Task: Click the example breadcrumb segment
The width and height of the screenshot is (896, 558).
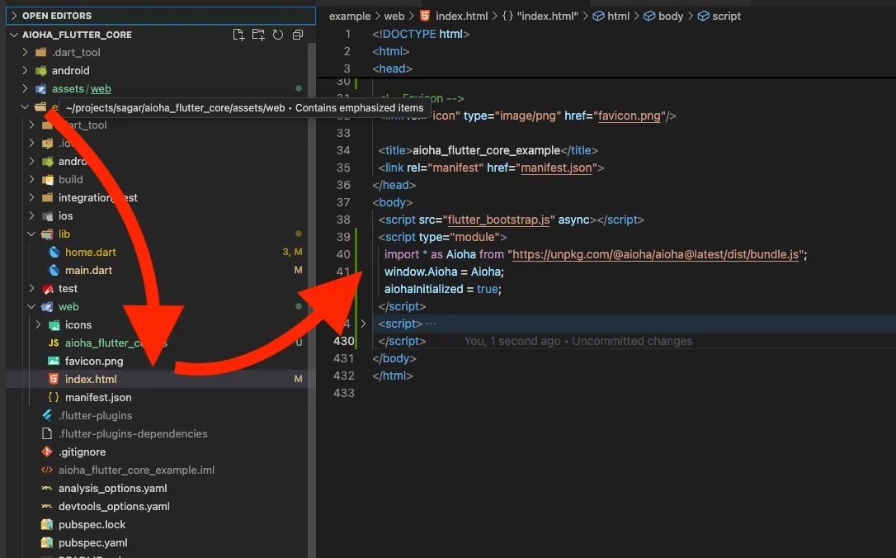Action: tap(350, 16)
